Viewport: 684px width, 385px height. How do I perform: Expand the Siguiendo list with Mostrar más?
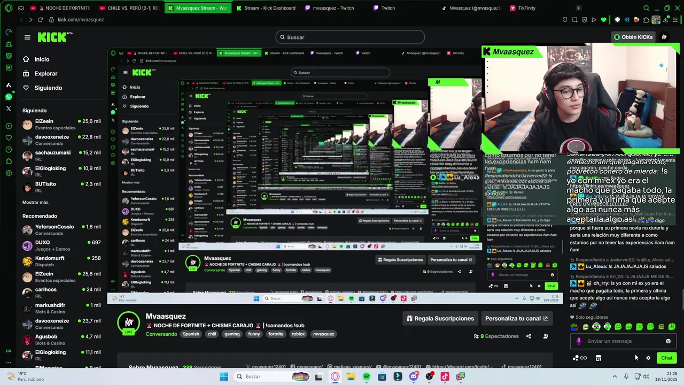point(35,202)
